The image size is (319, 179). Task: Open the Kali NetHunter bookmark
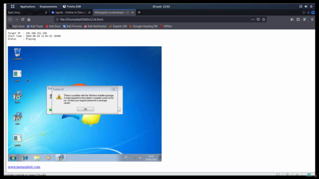pos(95,26)
